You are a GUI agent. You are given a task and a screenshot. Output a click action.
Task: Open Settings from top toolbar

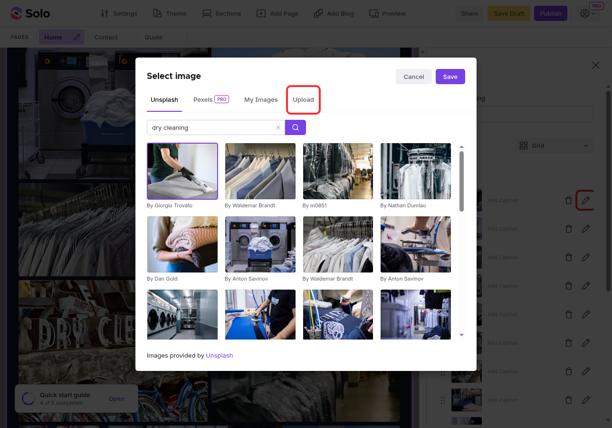(119, 13)
